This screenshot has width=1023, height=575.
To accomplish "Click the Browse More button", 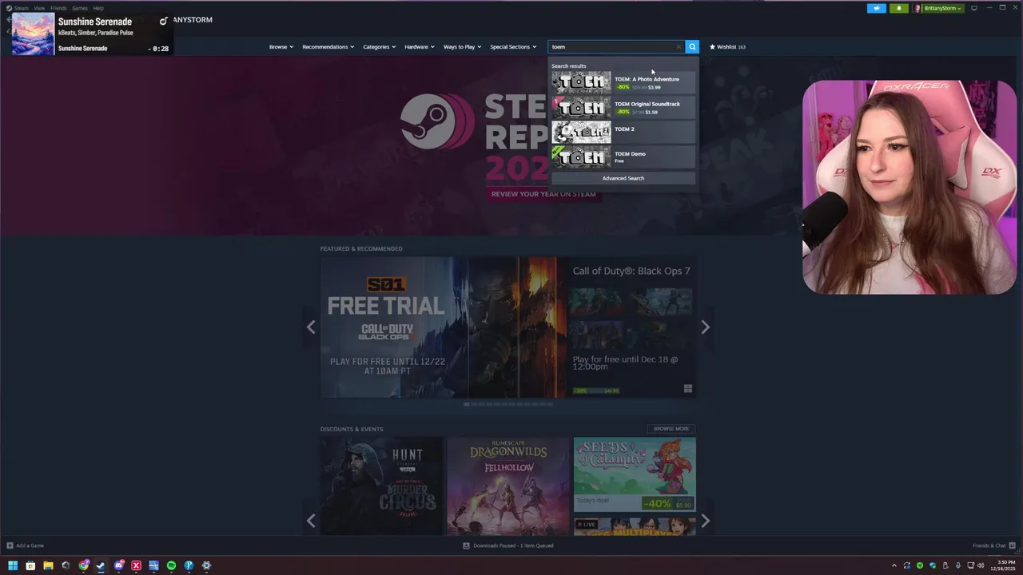I will [671, 429].
